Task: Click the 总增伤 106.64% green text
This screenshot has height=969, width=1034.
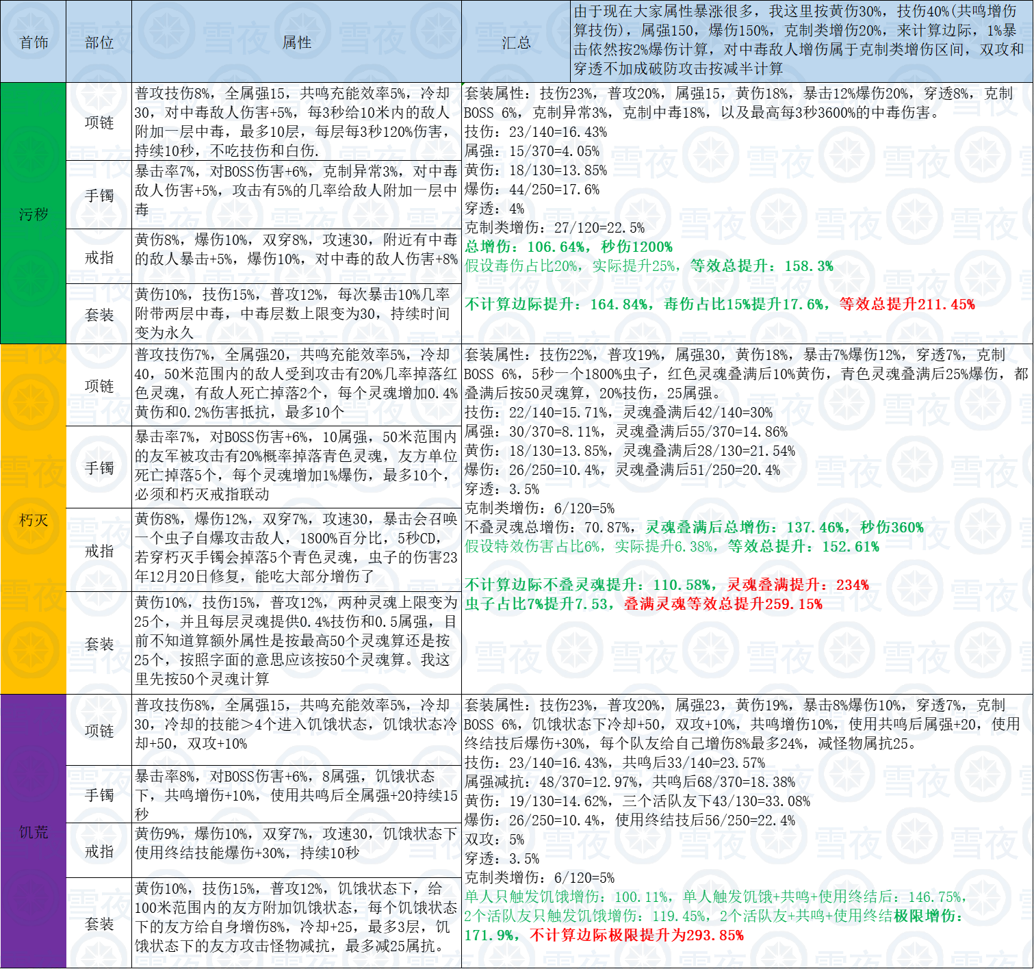Action: [525, 247]
